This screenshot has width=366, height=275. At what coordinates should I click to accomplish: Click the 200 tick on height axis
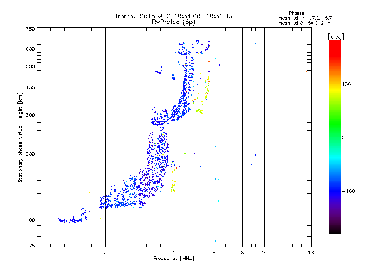[x=30, y=154]
